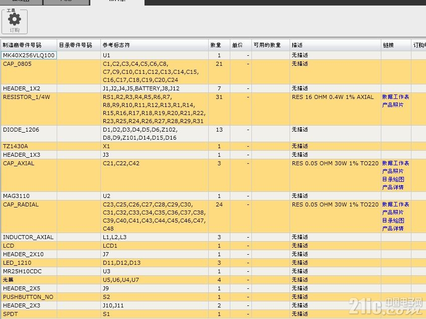Click the X1 reference designator cell
426x319 pixels.
click(x=155, y=146)
